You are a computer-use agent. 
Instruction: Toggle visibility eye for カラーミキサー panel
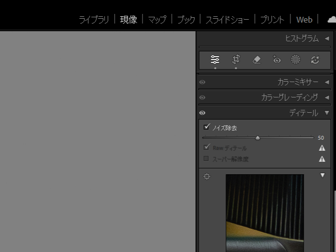[x=202, y=82]
